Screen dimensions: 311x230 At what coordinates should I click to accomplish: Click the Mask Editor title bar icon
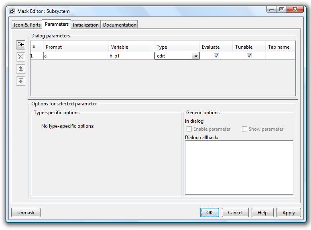(x=12, y=11)
